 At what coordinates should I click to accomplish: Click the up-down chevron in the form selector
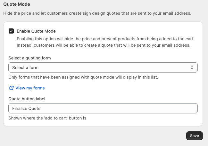(x=192, y=67)
